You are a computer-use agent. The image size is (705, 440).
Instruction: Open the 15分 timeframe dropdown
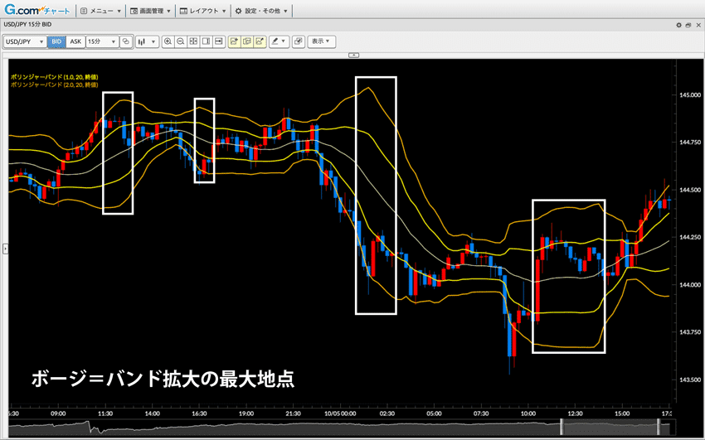click(x=101, y=41)
